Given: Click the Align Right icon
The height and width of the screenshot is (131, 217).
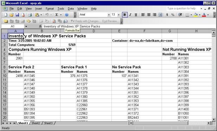Looking at the screenshot, I should tap(154, 15).
